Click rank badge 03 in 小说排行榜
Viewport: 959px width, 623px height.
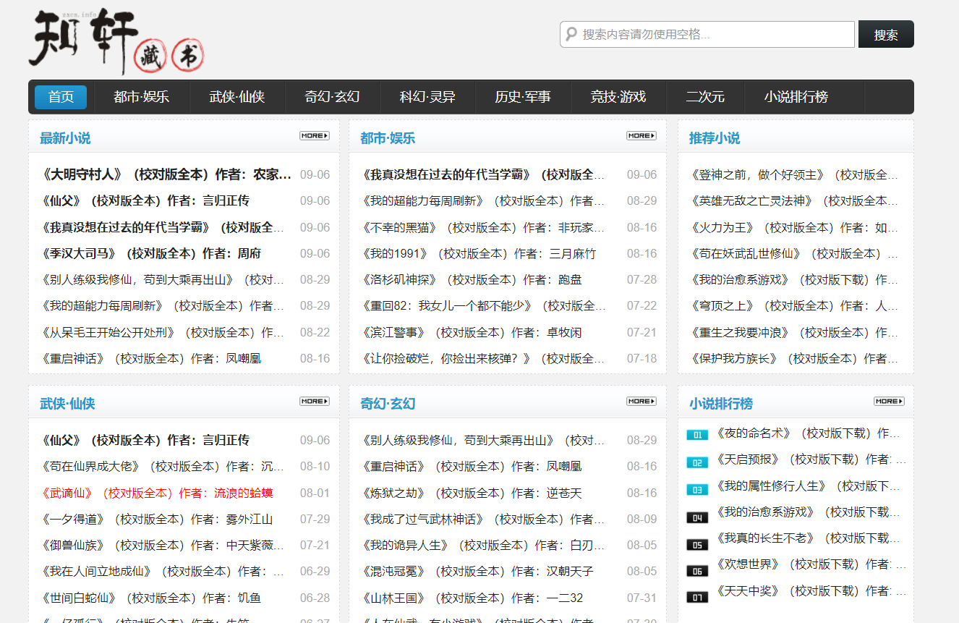(697, 490)
